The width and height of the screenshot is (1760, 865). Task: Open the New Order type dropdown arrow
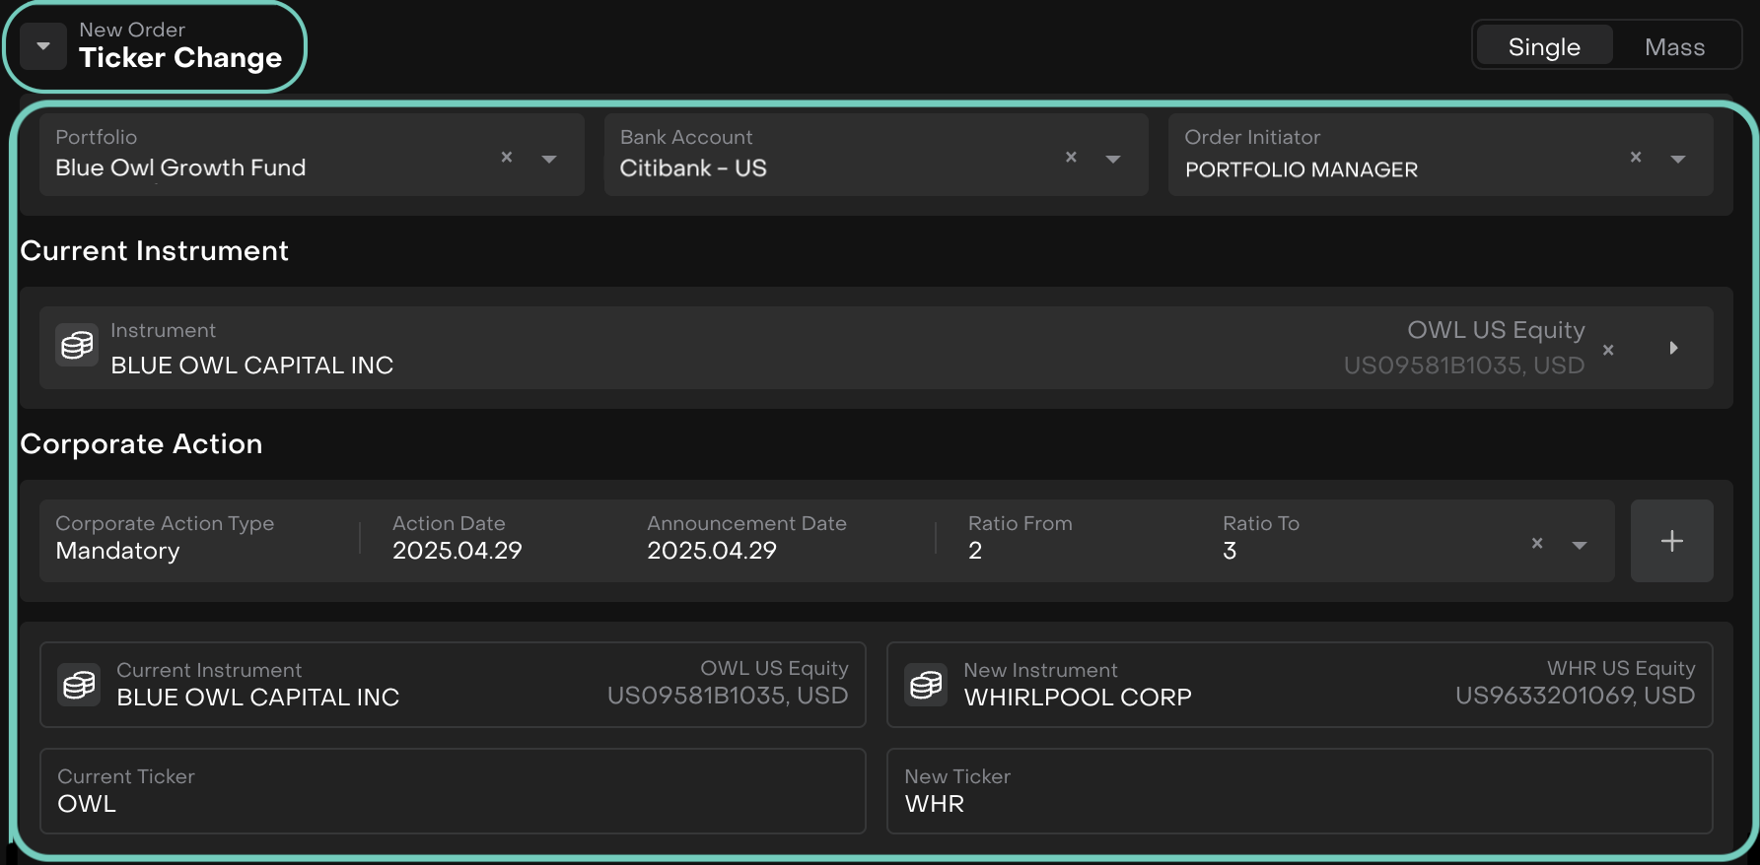point(43,46)
